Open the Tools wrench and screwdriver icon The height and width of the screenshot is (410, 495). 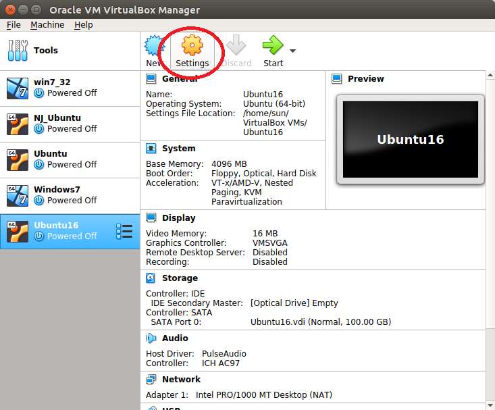coord(18,50)
